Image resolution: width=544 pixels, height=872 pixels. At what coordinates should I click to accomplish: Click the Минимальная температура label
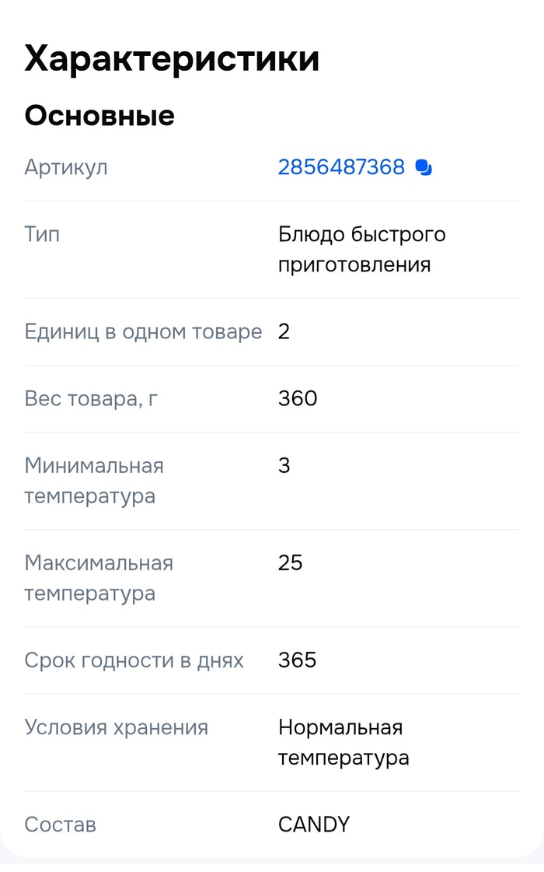94,481
